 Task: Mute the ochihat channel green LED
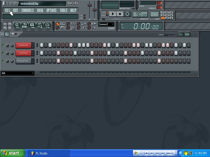(3, 53)
